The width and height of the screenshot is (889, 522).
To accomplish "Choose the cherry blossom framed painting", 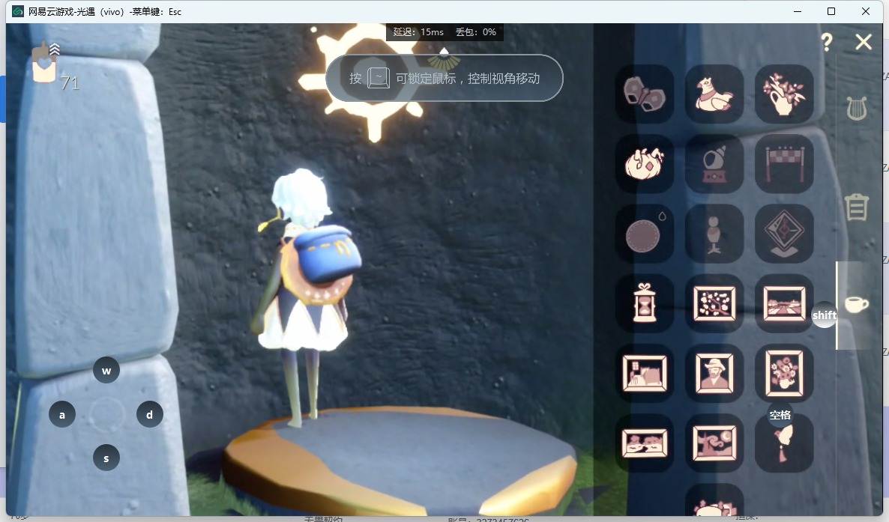I will (714, 303).
